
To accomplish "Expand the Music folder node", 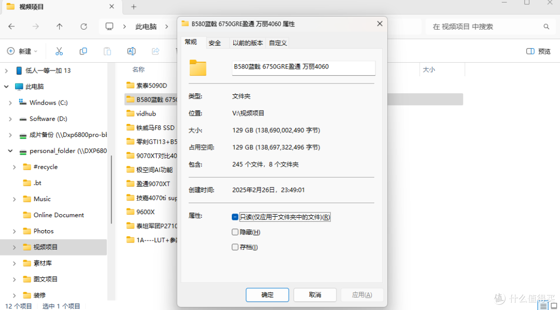I will coord(15,199).
